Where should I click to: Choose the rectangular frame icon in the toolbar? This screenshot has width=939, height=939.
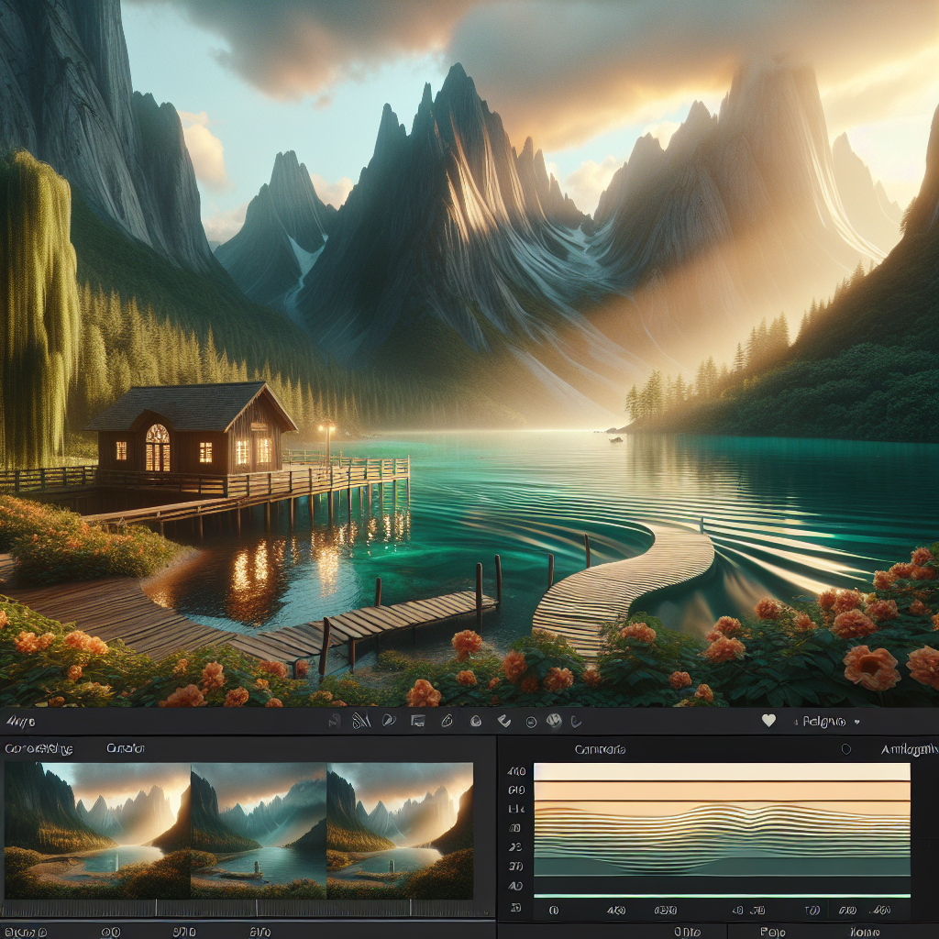pos(417,721)
